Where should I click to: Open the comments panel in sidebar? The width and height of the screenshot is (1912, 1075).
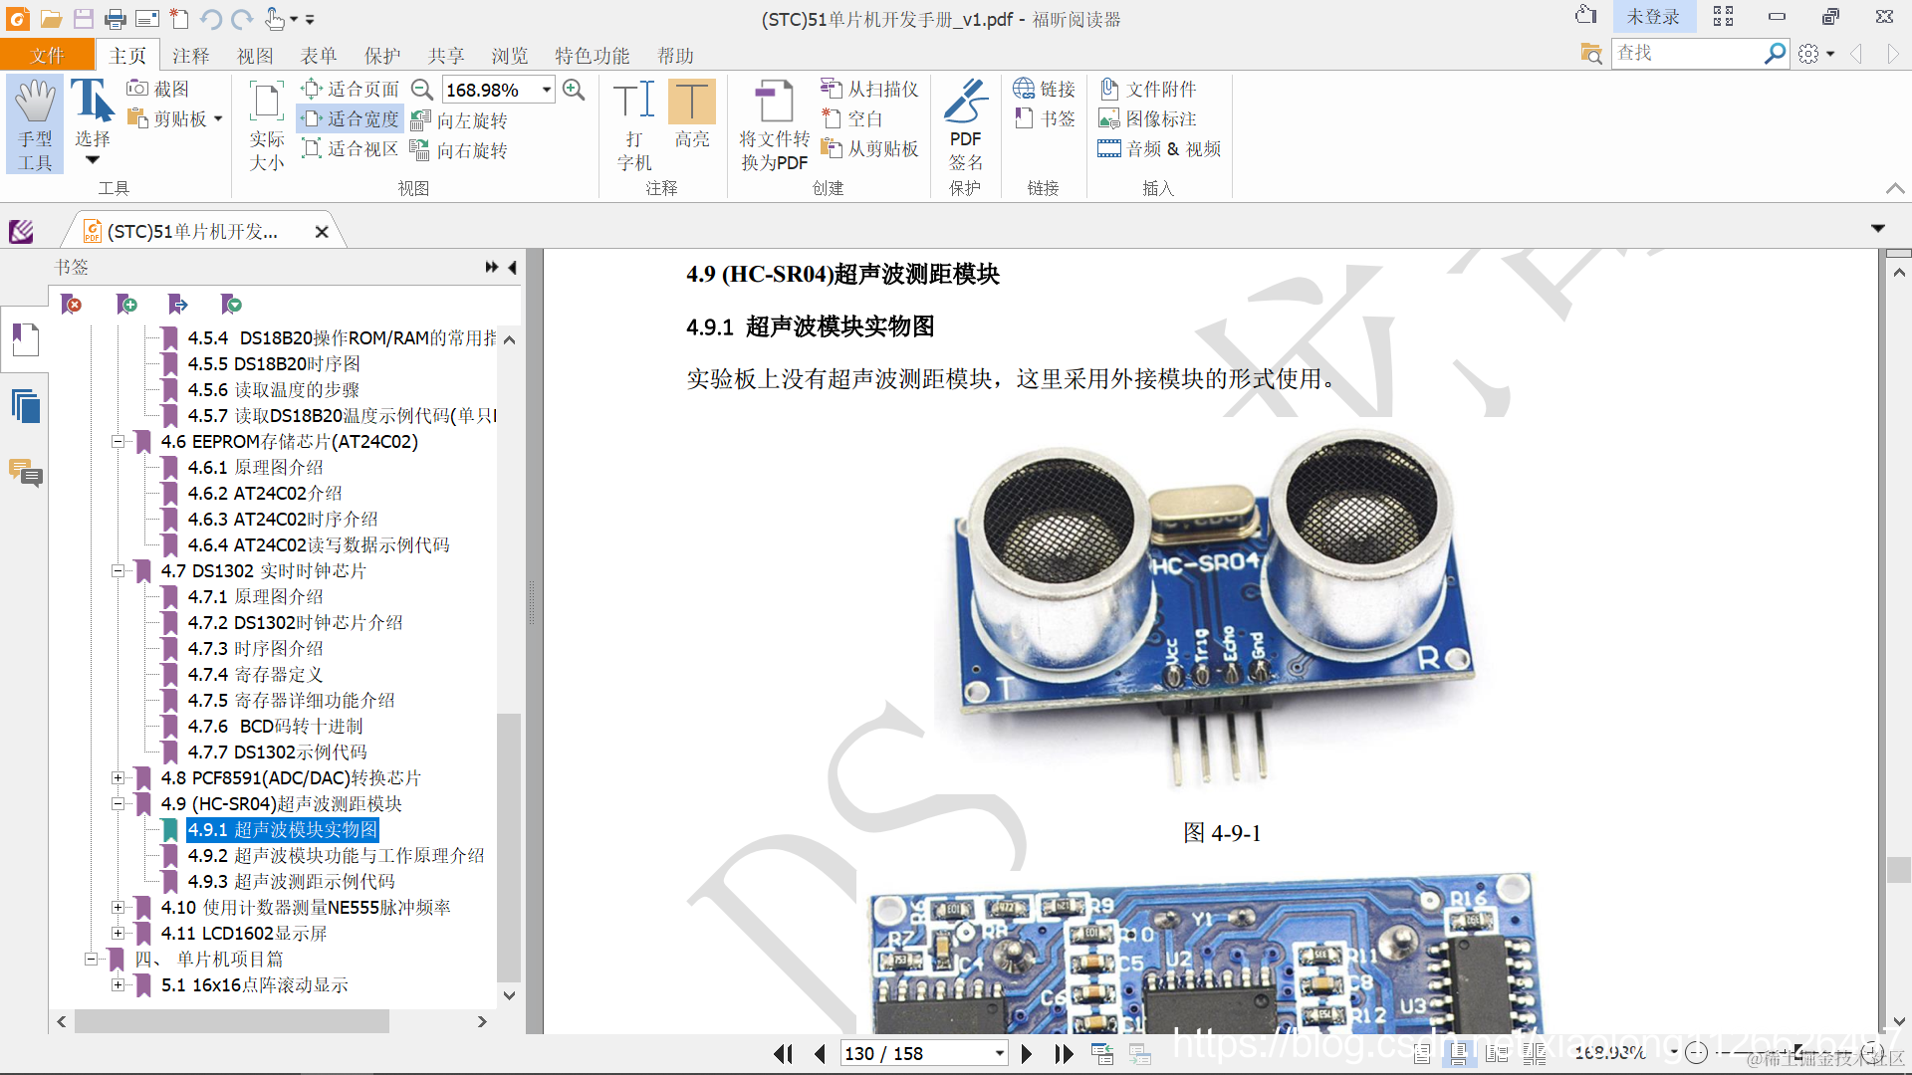click(25, 472)
